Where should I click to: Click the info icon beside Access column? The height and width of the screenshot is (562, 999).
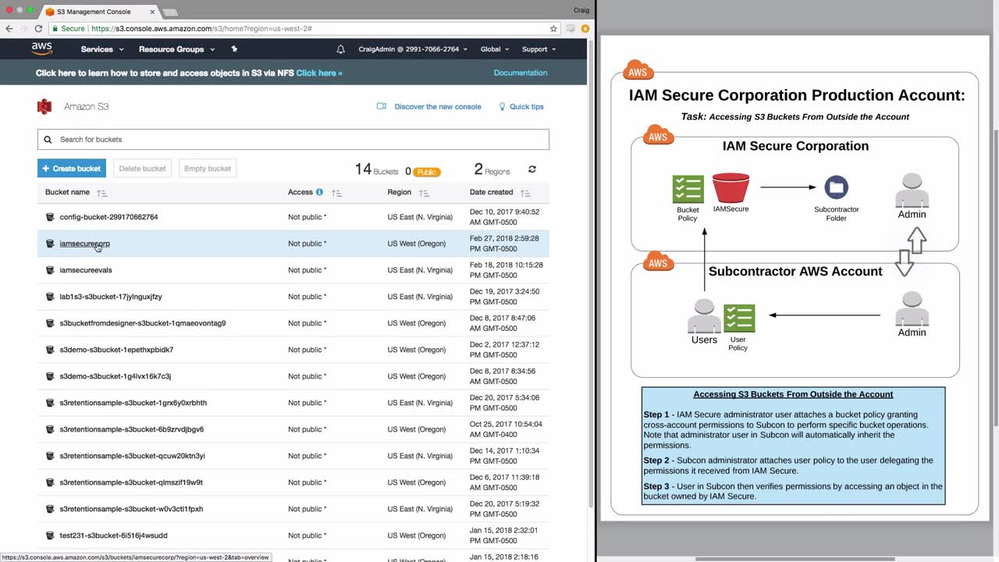tap(319, 192)
